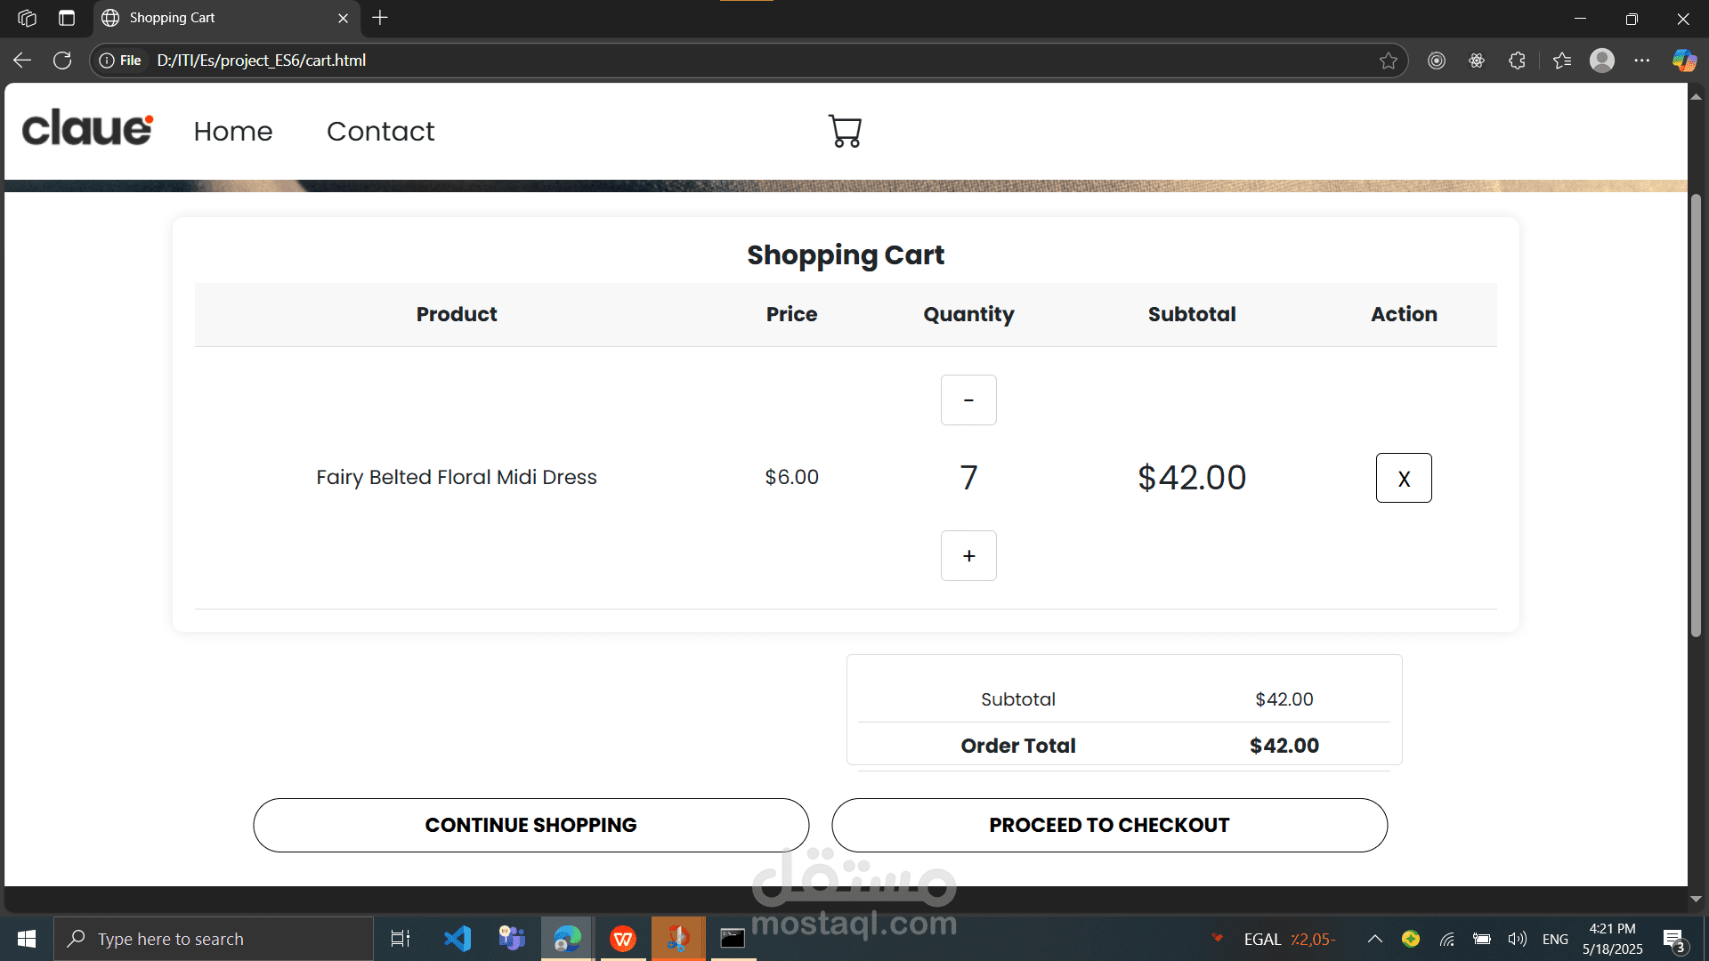The height and width of the screenshot is (961, 1709).
Task: Open browser Settings and more menu
Action: 1642,61
